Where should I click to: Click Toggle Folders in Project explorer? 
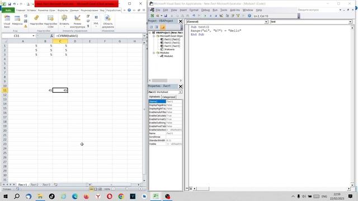tap(163, 27)
